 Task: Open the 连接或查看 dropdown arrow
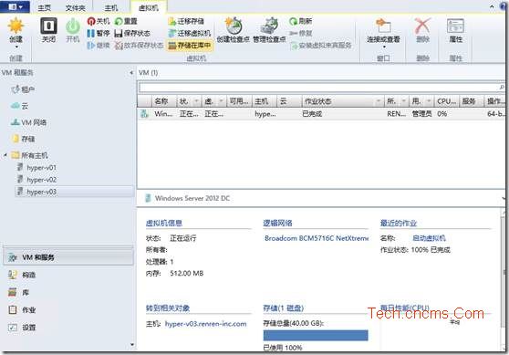(x=384, y=47)
